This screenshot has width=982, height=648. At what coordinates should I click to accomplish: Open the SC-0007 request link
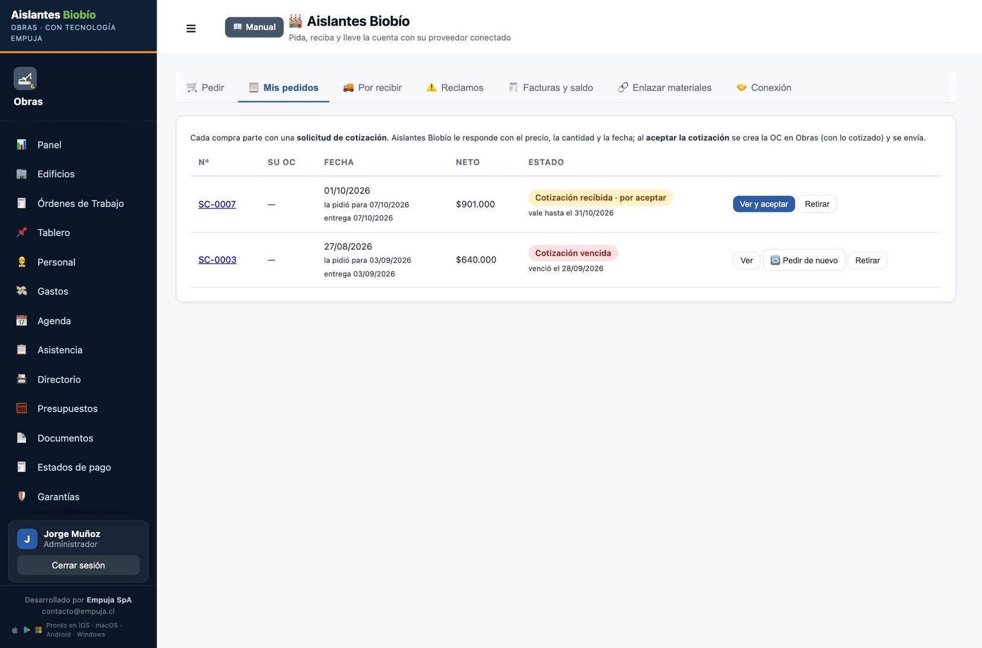pyautogui.click(x=217, y=204)
